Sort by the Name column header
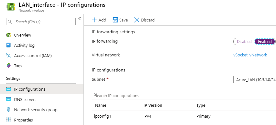 pos(101,105)
